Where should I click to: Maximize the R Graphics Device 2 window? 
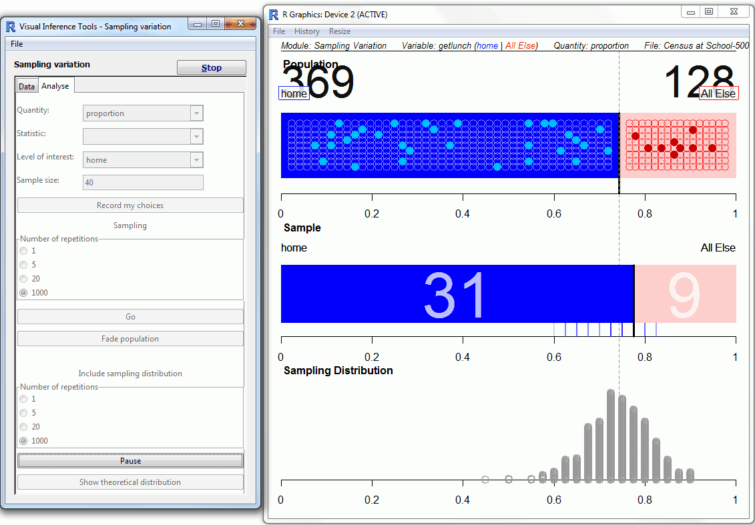[x=709, y=11]
